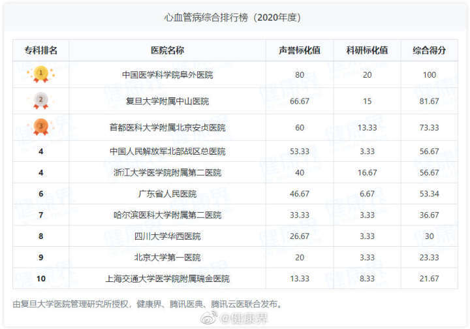The height and width of the screenshot is (329, 470).
Task: Select hospital 复旦大学附属中山医院
Action: pyautogui.click(x=167, y=101)
